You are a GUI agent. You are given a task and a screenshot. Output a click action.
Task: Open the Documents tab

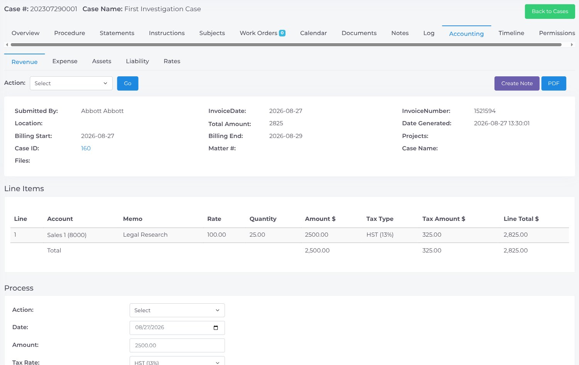359,33
